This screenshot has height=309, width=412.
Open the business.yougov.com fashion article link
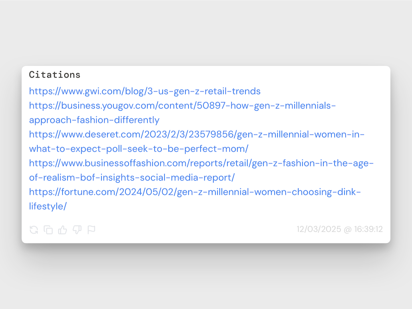(182, 106)
